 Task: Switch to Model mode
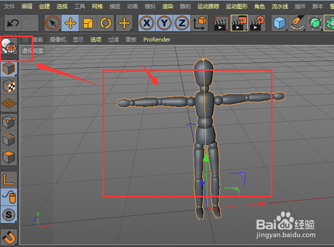(x=9, y=68)
